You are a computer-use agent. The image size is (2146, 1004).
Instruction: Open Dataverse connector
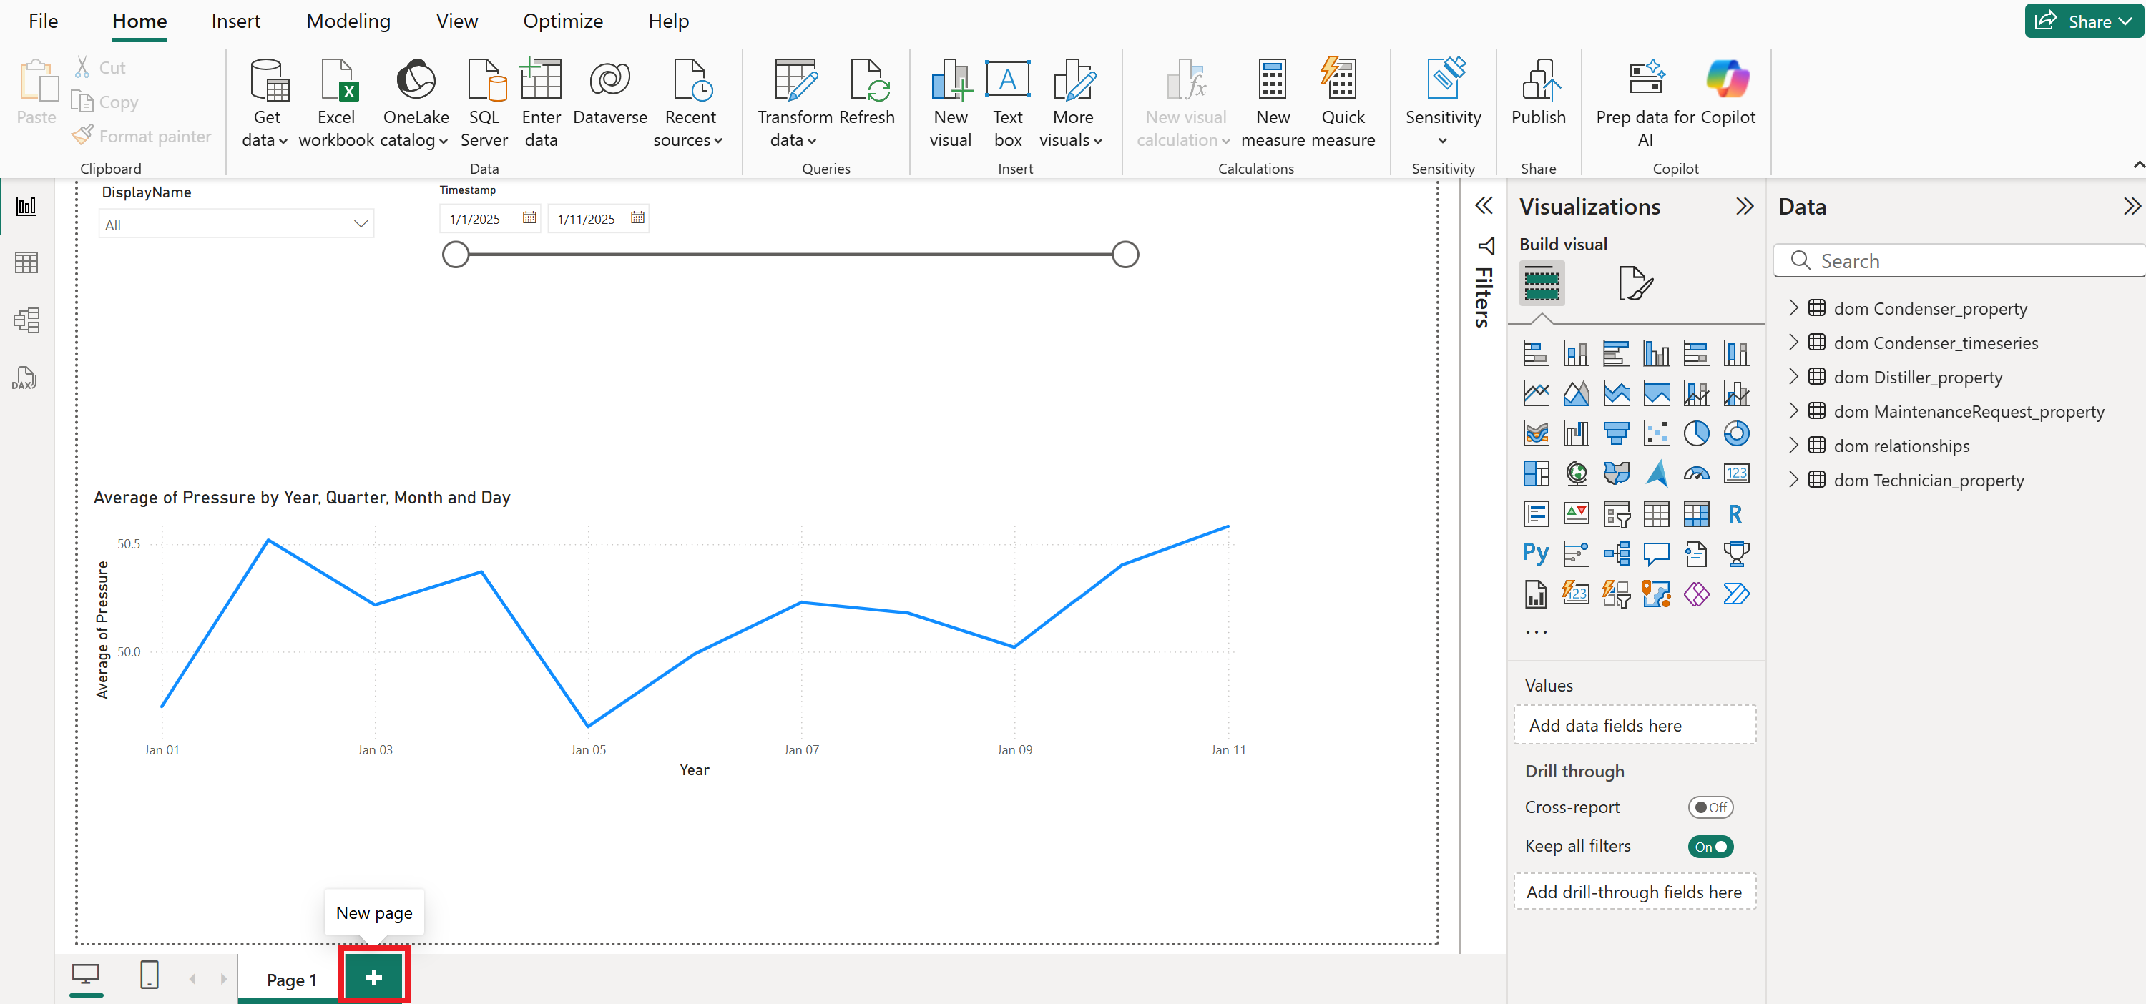click(x=609, y=92)
